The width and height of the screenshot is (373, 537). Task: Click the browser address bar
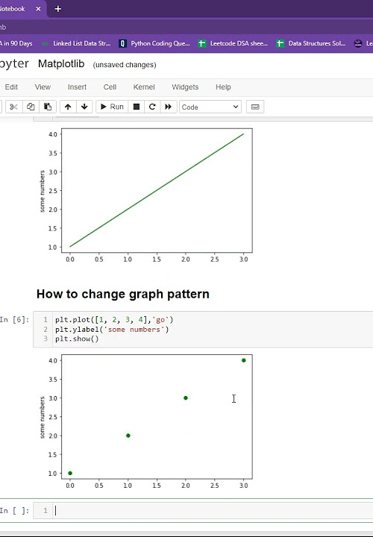(186, 27)
